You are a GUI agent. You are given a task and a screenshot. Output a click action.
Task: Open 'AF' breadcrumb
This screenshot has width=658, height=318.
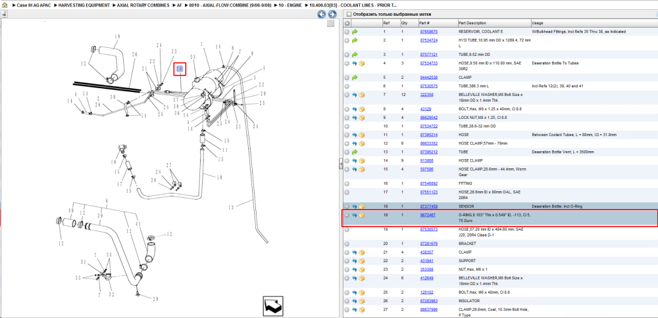tap(179, 6)
